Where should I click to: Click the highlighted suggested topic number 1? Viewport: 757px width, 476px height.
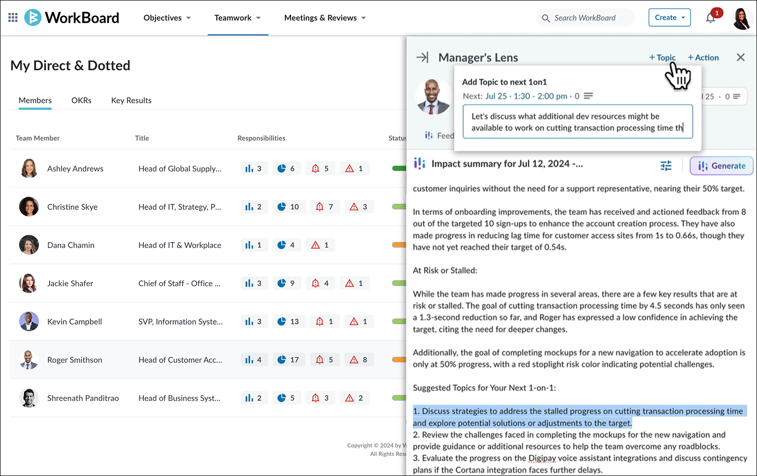click(580, 417)
